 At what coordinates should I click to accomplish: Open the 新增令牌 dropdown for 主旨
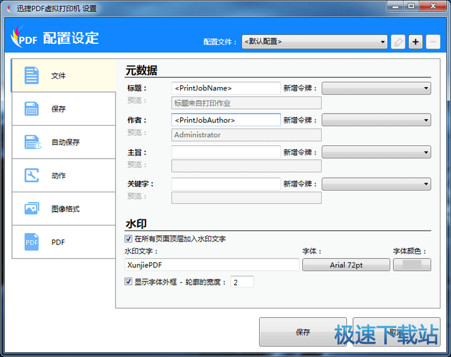point(376,152)
